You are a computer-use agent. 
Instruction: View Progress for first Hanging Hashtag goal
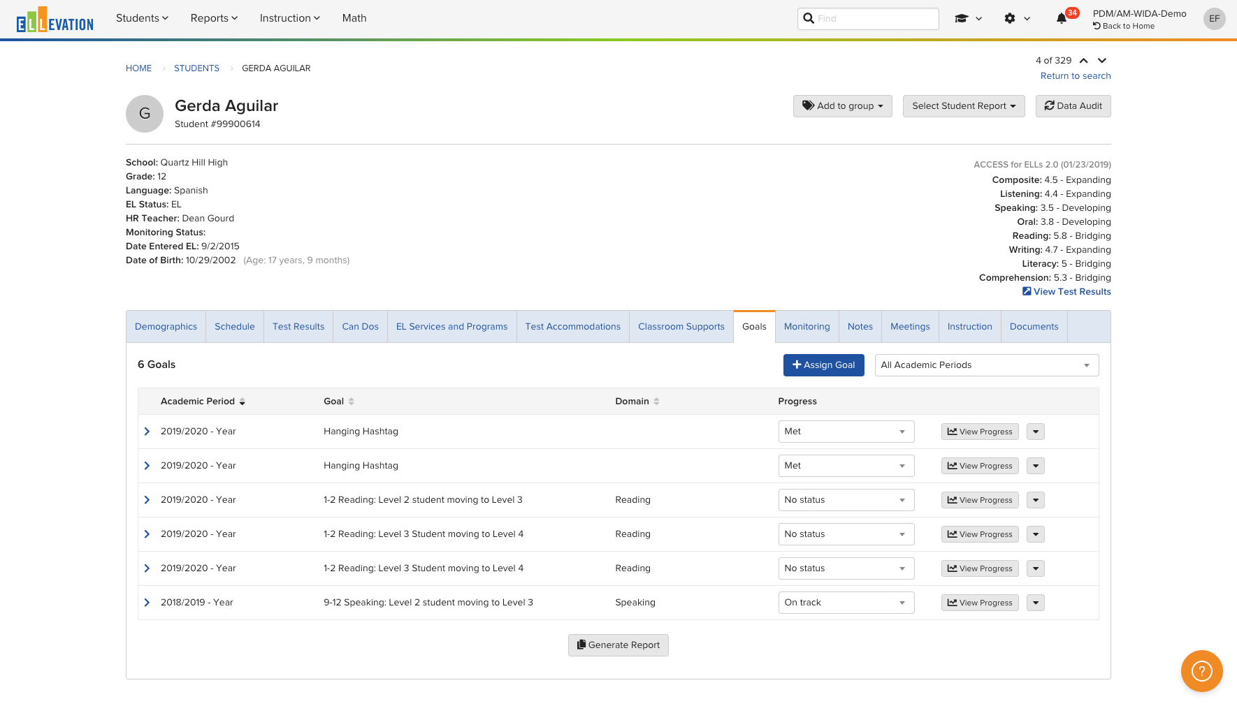[980, 432]
